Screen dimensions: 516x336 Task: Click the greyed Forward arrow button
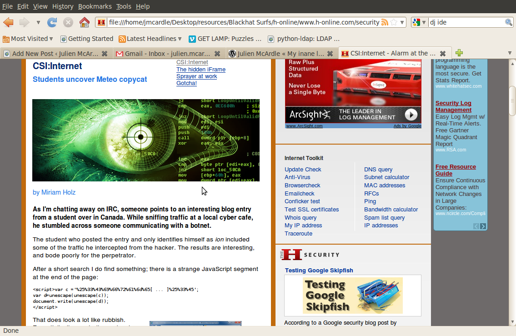[25, 22]
